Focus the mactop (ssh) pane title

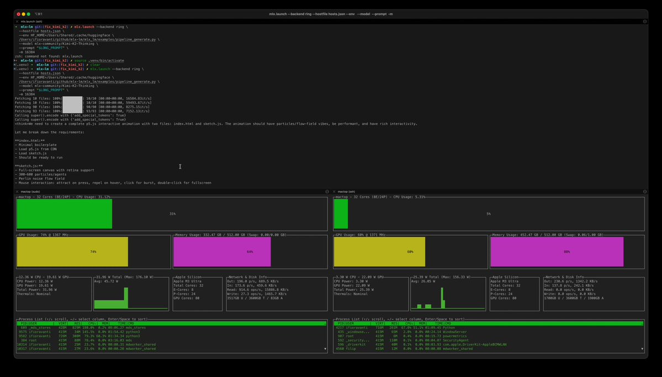pos(346,192)
